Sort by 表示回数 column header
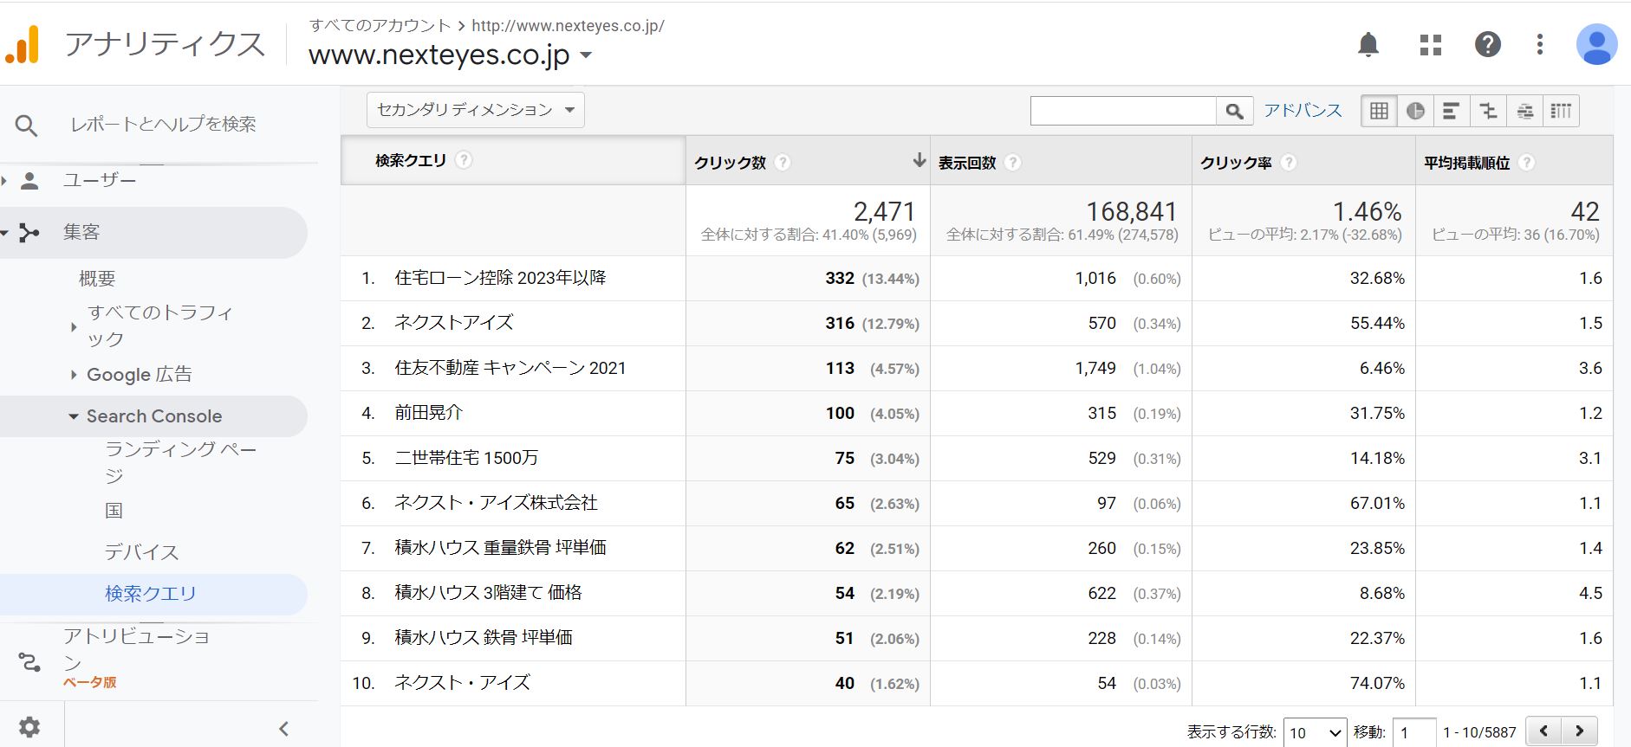 967,163
